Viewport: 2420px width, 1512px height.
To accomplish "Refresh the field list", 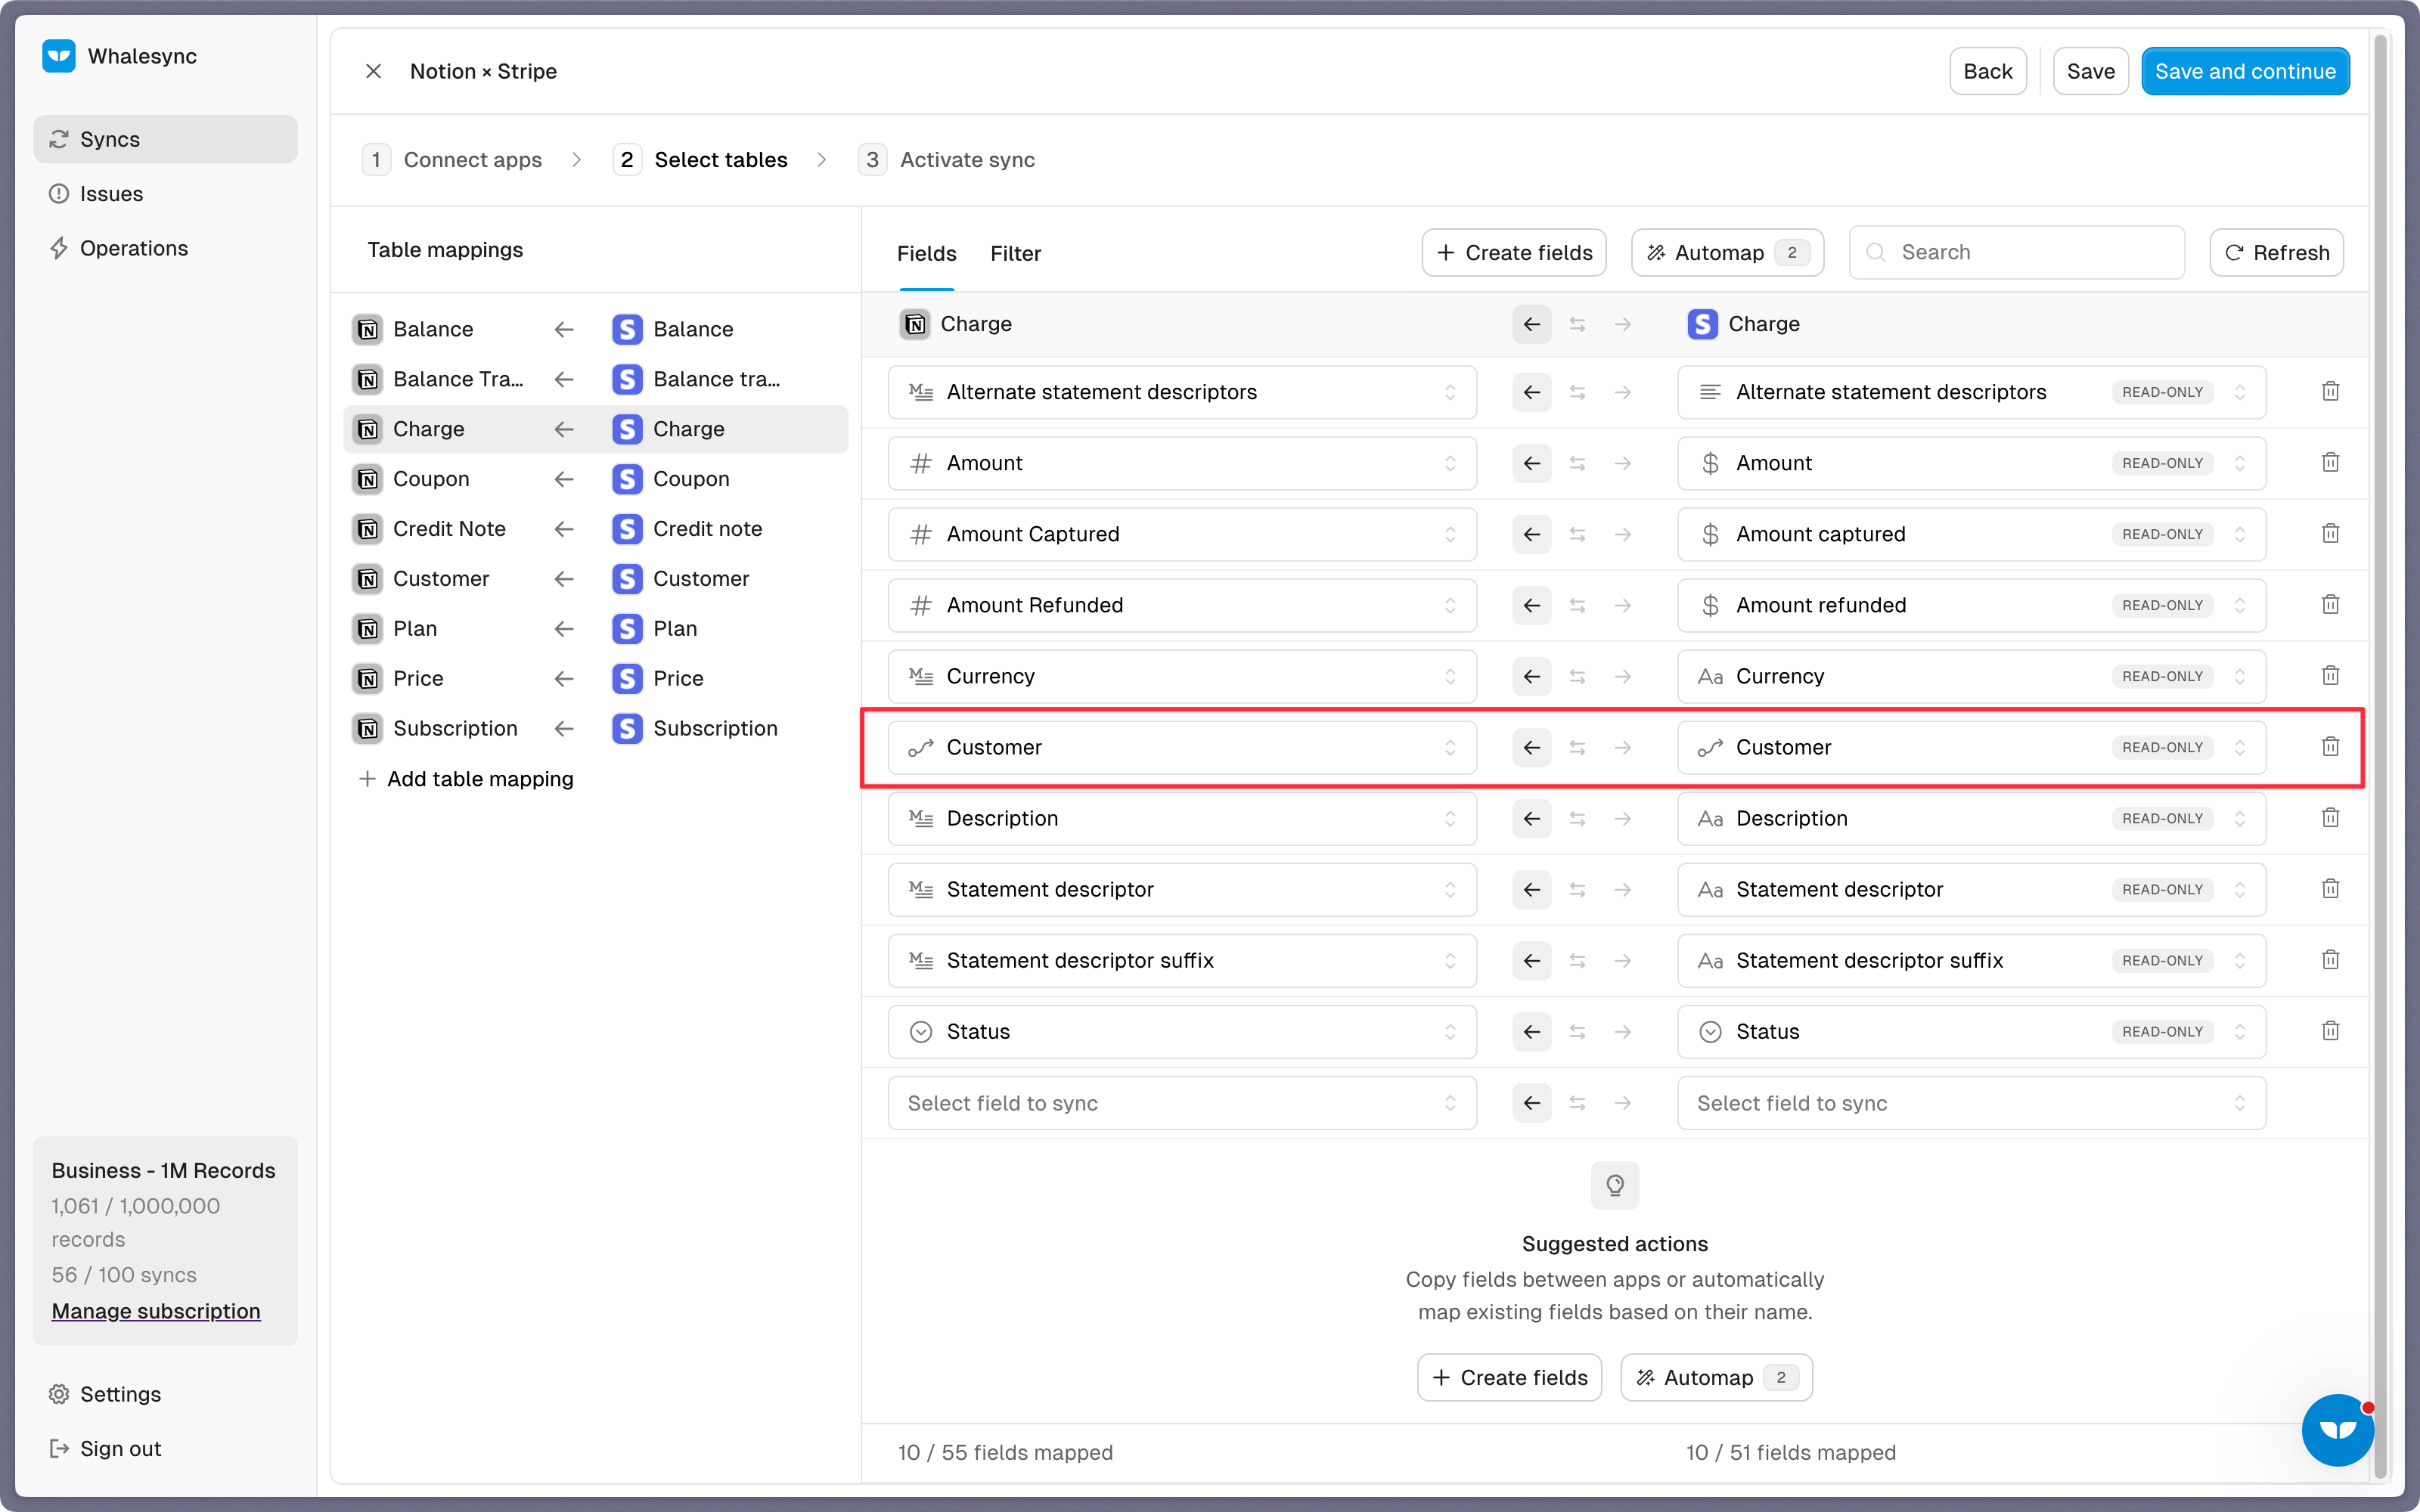I will coord(2276,253).
